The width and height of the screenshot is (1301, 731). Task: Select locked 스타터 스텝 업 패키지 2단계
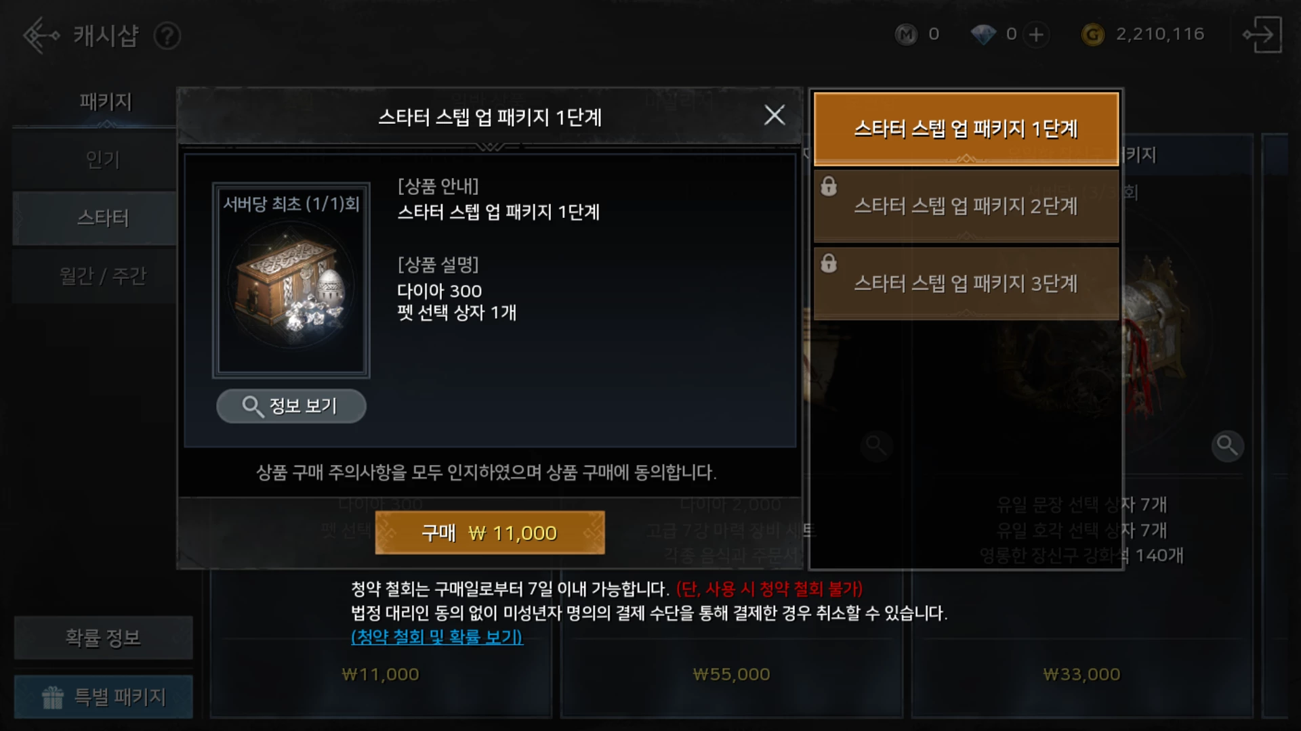click(x=966, y=206)
